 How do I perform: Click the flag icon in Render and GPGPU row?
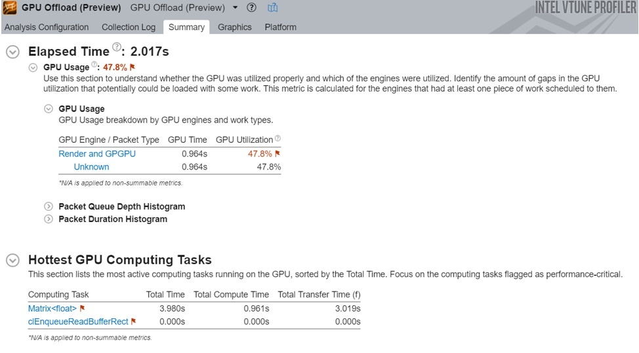pyautogui.click(x=278, y=154)
